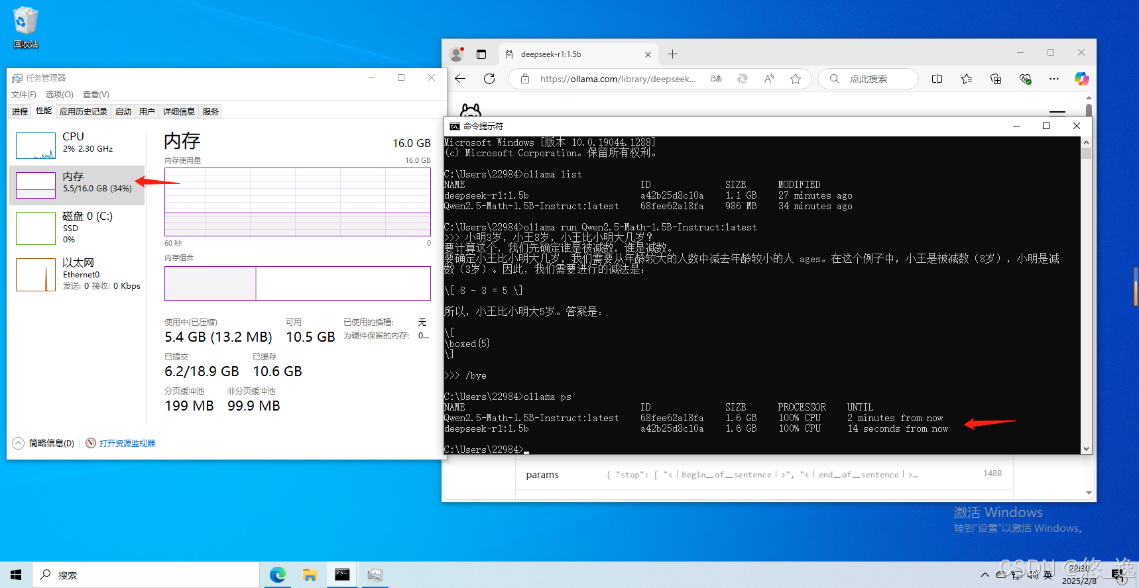The image size is (1139, 588).
Task: Open the 文件(F) menu in Task Manager
Action: pos(24,95)
